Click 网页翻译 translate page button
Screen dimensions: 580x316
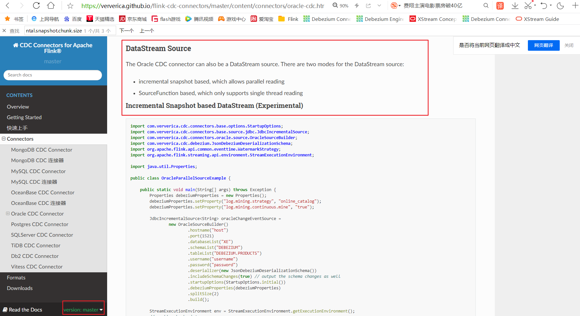click(x=544, y=45)
